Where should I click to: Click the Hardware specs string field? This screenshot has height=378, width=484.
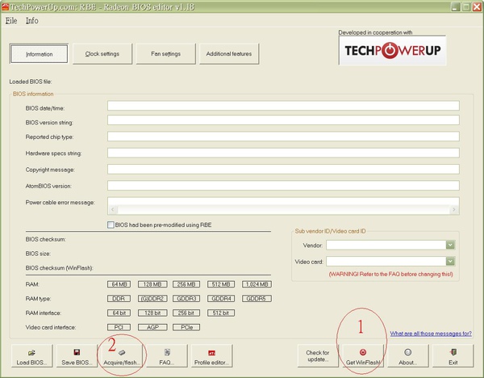[x=283, y=153]
